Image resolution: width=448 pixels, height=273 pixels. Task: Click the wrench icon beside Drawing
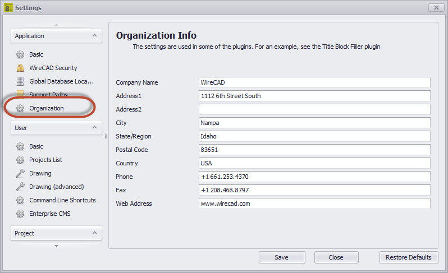coord(20,173)
